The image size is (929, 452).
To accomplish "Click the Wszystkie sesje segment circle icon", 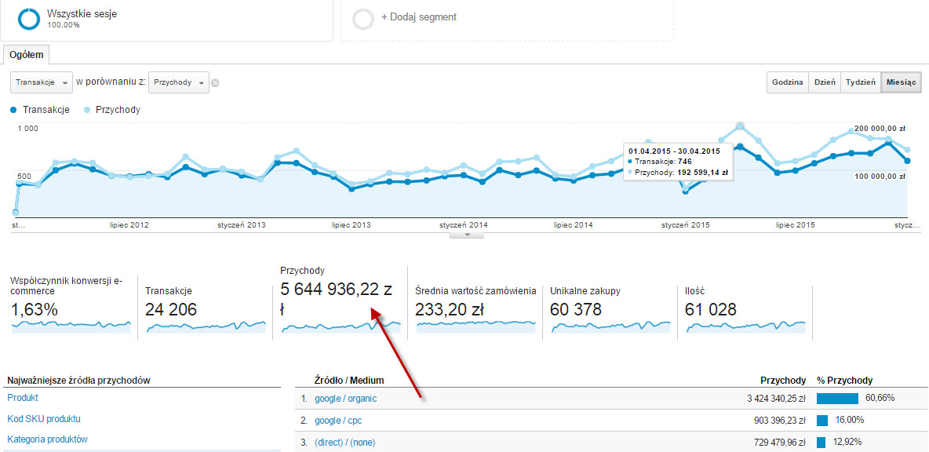I will pos(29,19).
